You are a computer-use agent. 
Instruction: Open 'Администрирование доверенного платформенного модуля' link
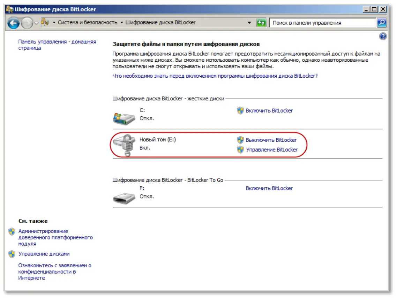[55, 238]
